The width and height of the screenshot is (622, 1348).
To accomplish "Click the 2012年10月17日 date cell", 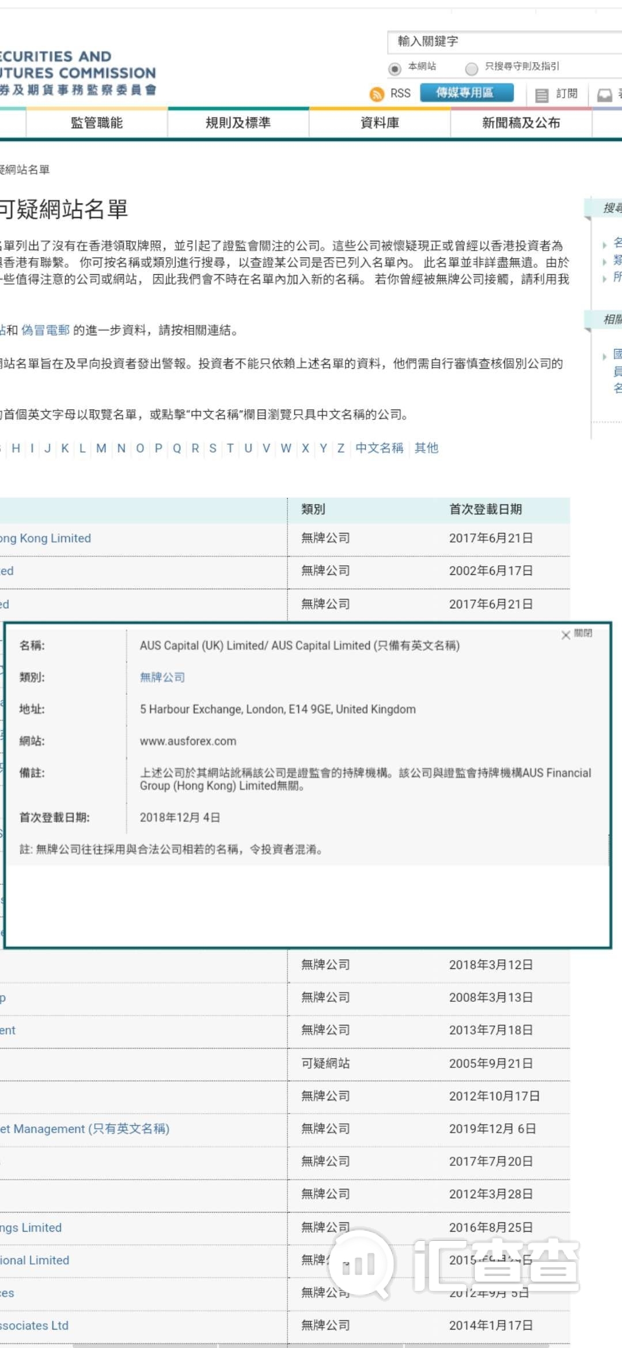I will point(494,1096).
